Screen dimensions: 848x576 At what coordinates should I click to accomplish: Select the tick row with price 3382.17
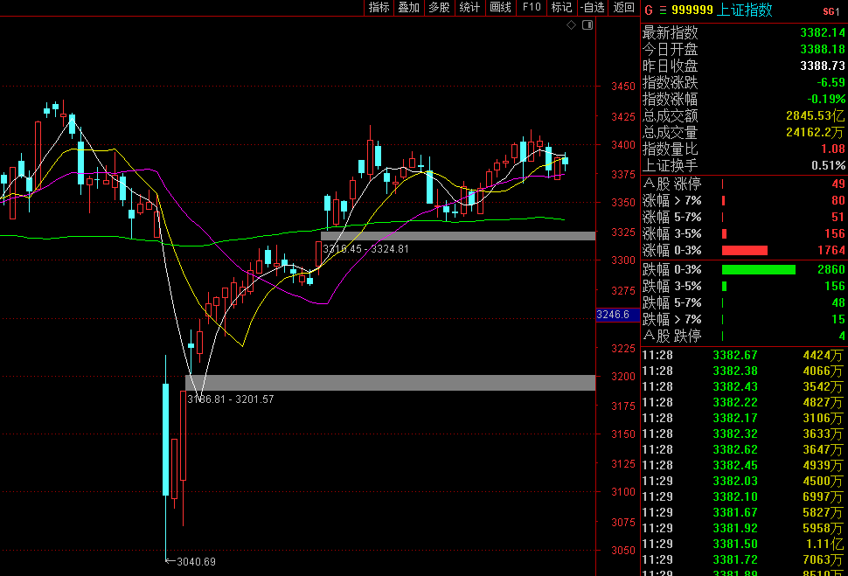pos(744,418)
